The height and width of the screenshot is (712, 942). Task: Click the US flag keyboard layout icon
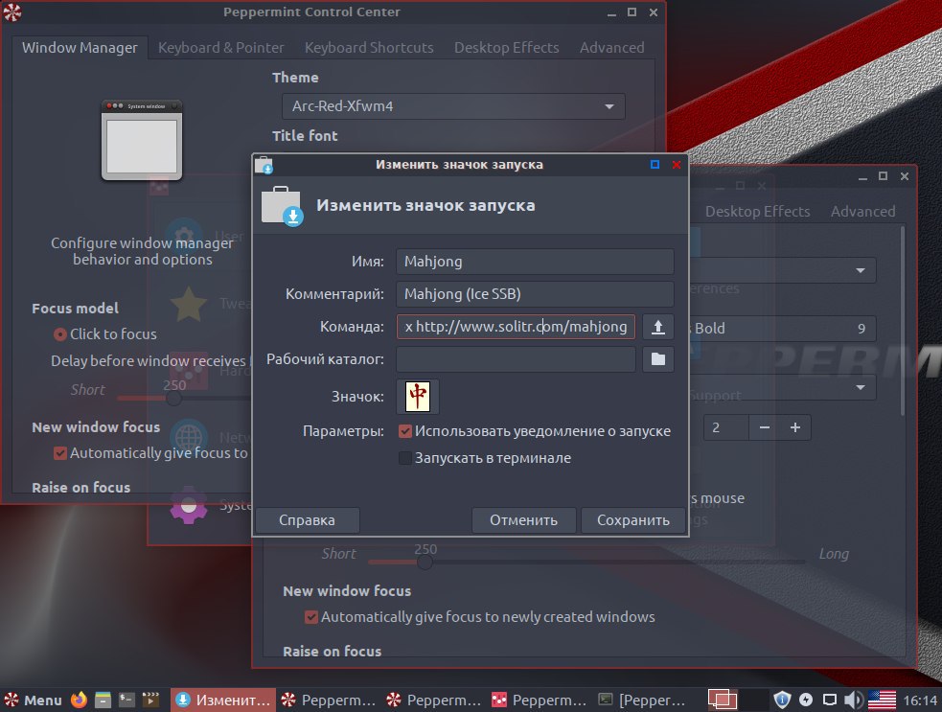[x=882, y=700]
